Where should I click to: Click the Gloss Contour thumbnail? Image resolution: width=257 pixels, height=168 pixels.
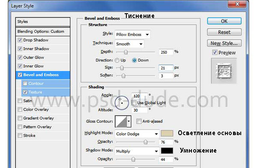(x=121, y=121)
